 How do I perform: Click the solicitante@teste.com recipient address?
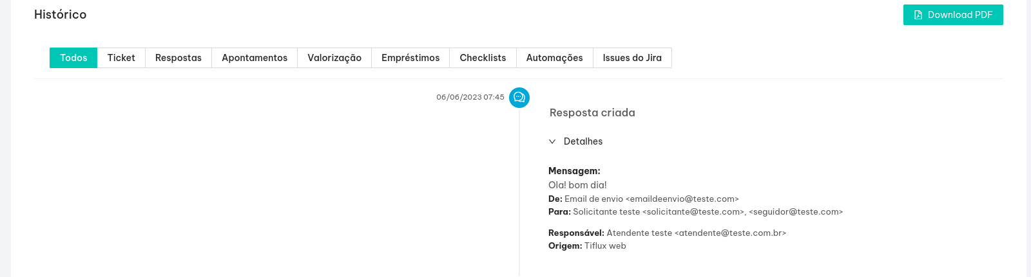point(694,212)
